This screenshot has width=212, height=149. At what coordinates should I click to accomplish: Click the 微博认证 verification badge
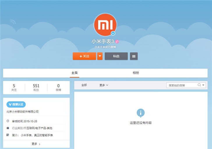click(16, 104)
